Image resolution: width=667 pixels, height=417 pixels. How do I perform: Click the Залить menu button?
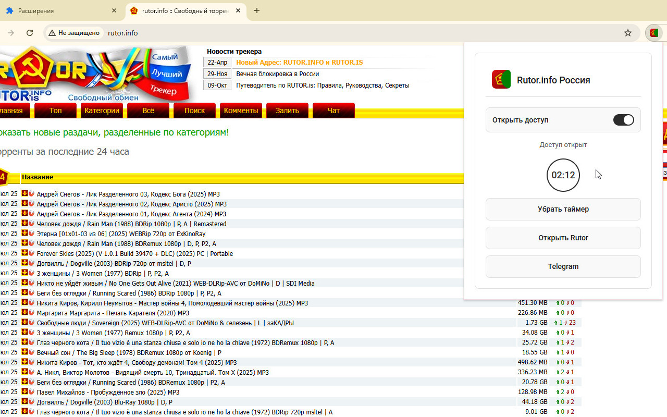pyautogui.click(x=287, y=111)
